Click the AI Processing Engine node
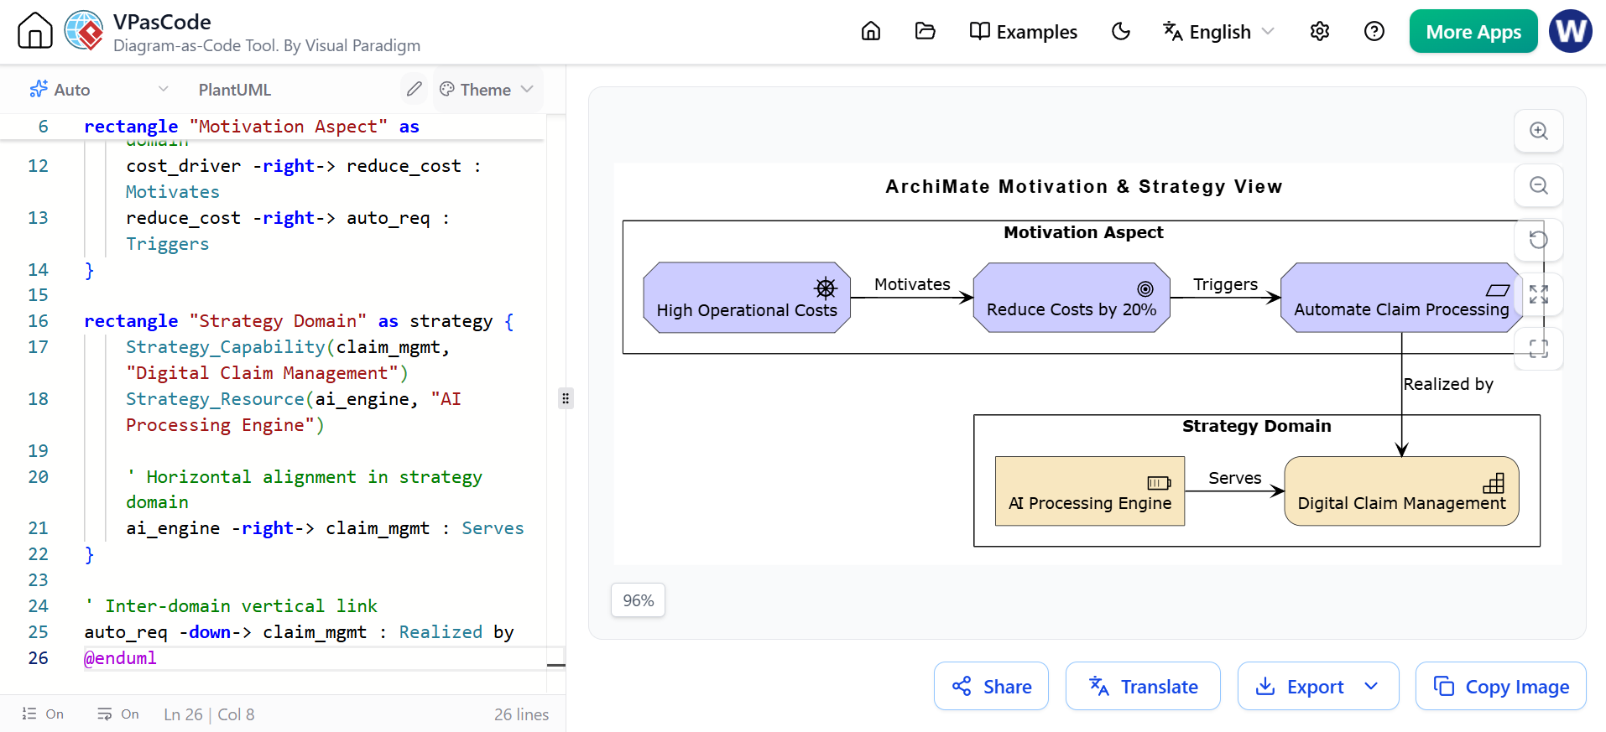This screenshot has width=1606, height=732. click(x=1090, y=491)
